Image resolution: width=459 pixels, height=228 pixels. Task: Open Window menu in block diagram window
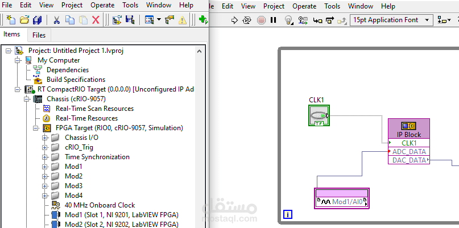[361, 6]
